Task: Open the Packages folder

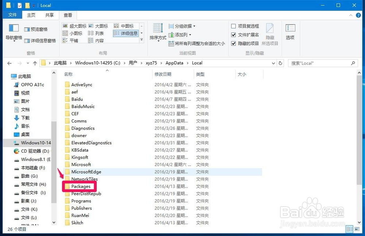Action: tap(81, 186)
